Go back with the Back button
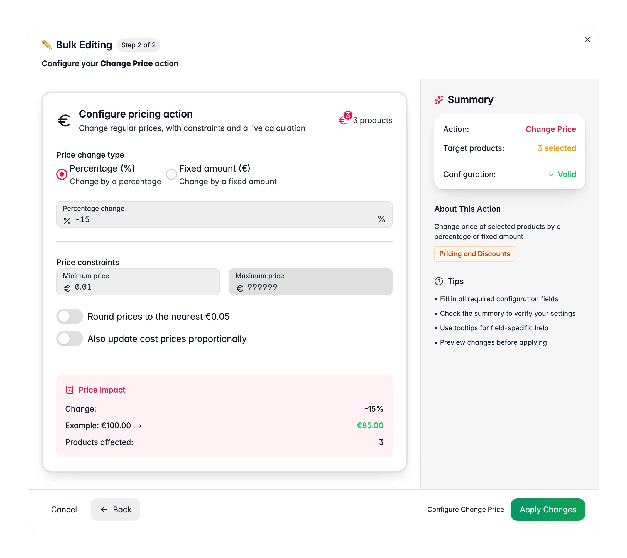 [116, 510]
